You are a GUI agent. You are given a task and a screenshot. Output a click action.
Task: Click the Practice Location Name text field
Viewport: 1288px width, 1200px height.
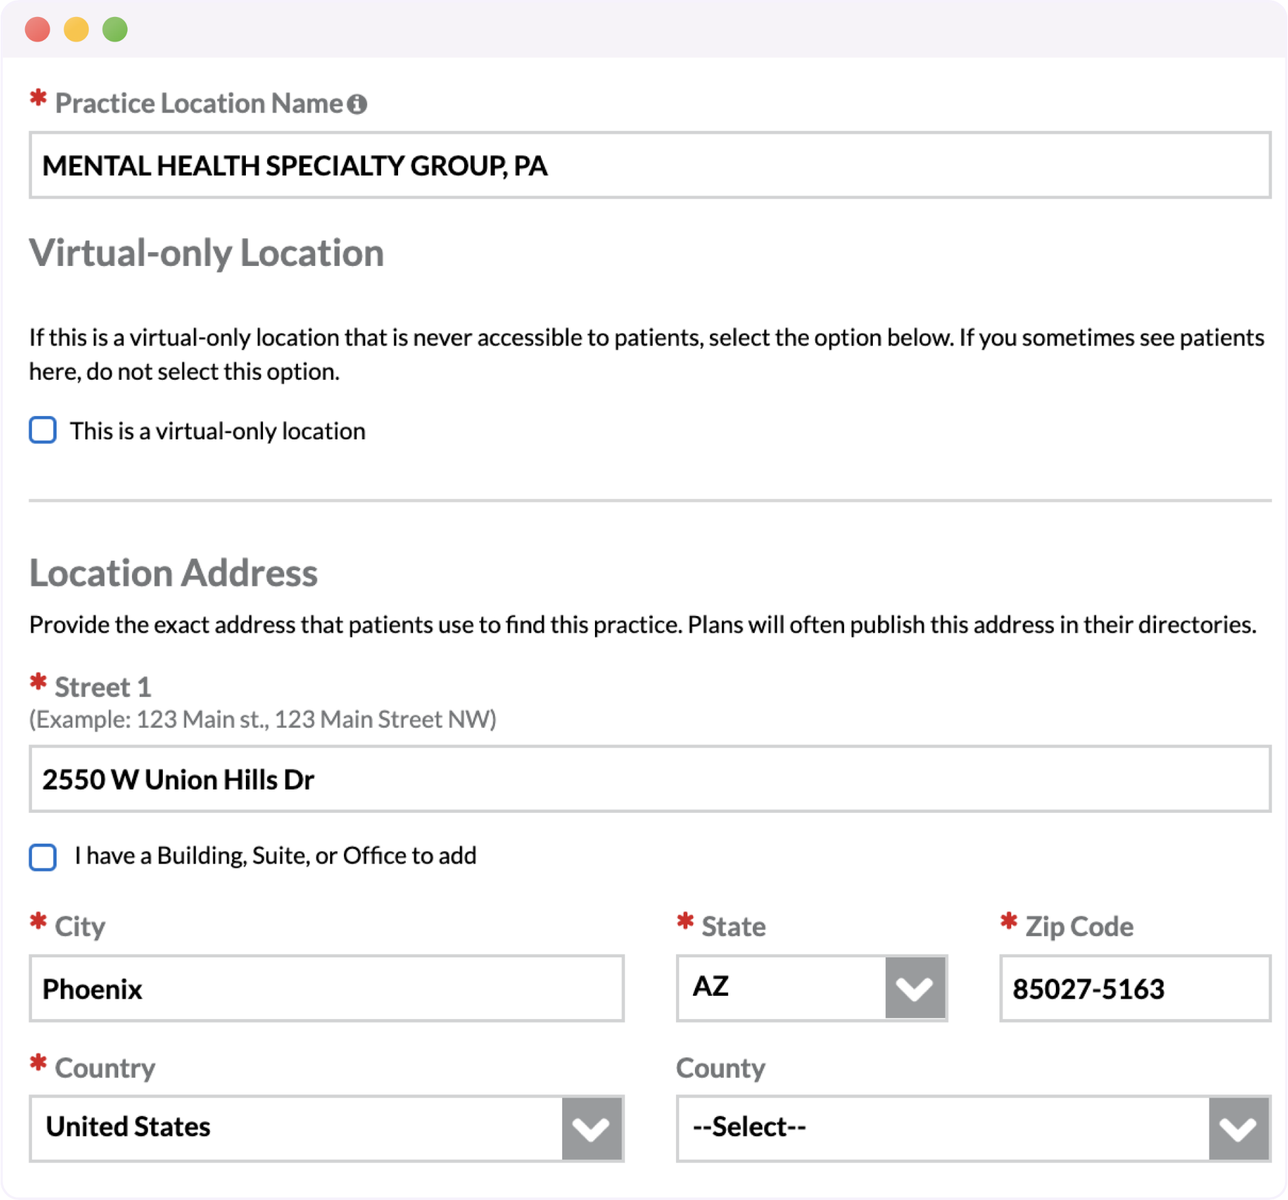[x=649, y=165]
